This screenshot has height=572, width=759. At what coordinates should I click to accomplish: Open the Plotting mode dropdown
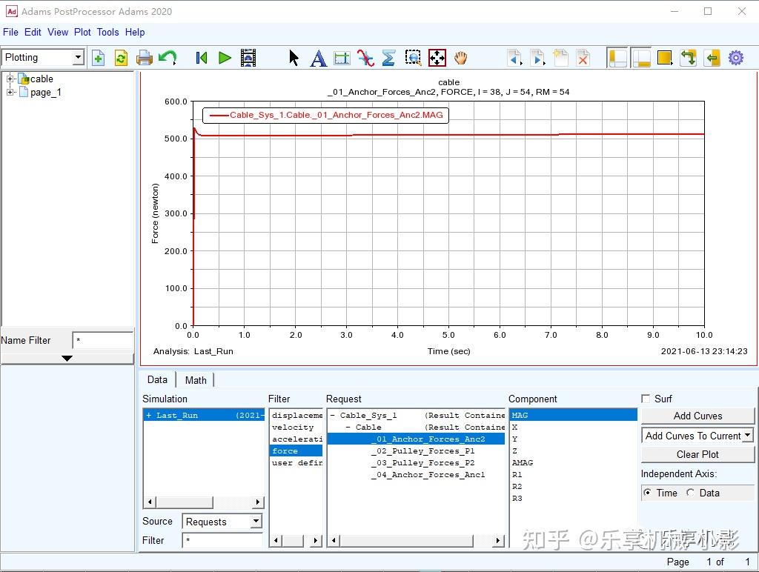(x=78, y=58)
